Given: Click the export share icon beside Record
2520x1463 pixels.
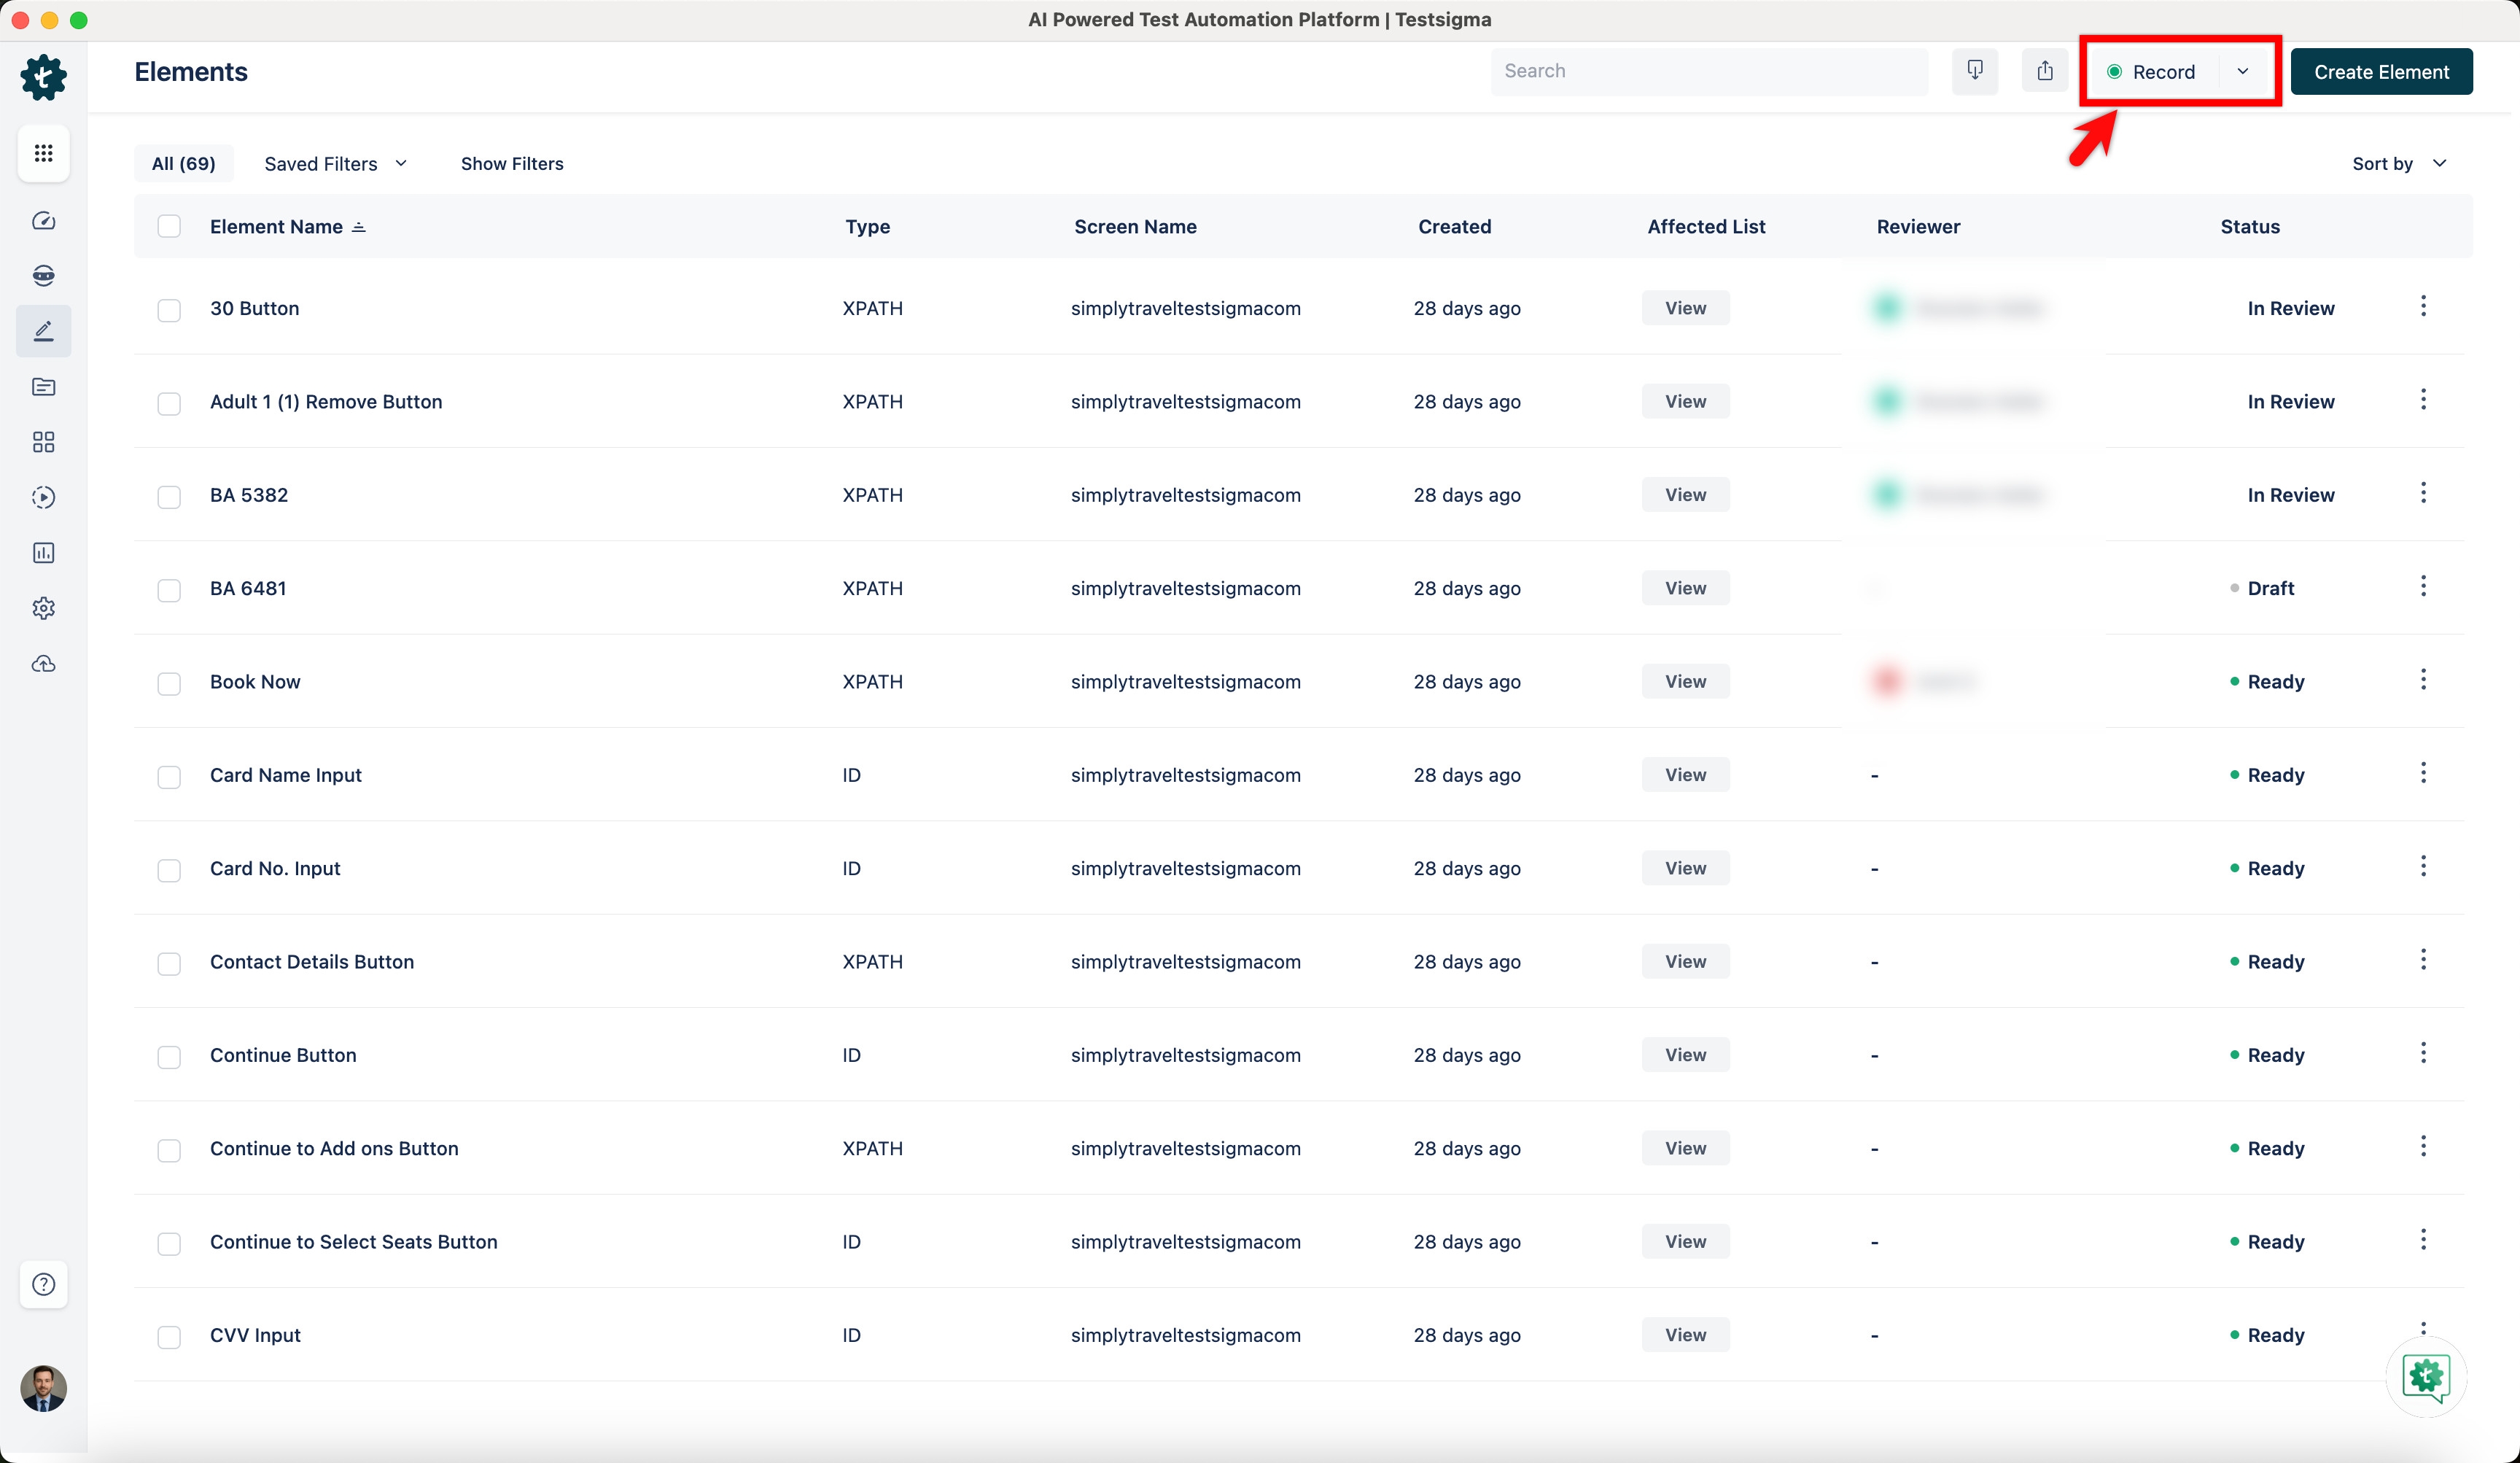Looking at the screenshot, I should (2044, 71).
